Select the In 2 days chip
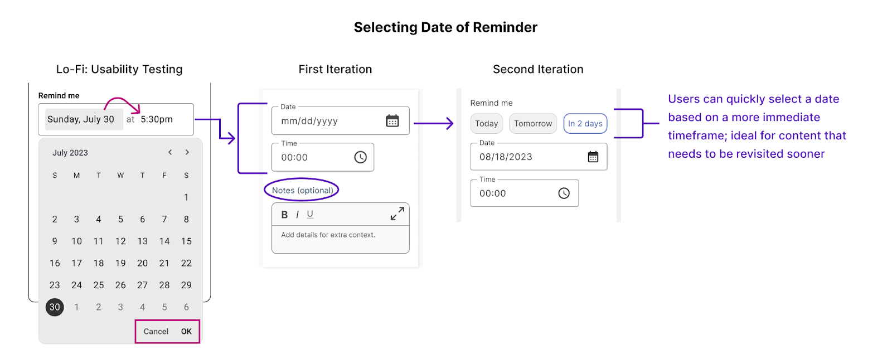The image size is (892, 359). (585, 123)
